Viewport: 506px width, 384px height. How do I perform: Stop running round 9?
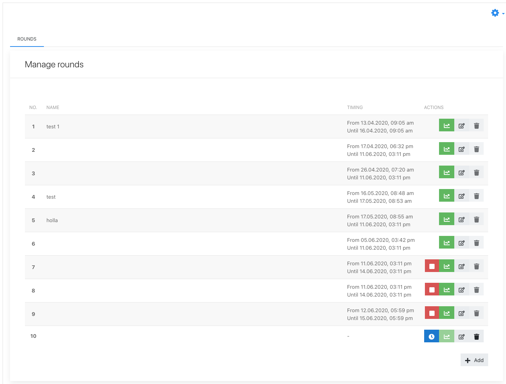432,313
